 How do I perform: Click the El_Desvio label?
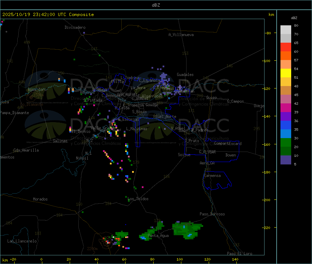pyautogui.click(x=81, y=131)
